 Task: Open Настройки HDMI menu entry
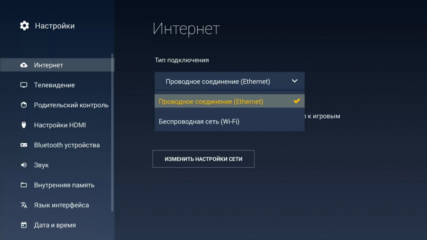60,125
